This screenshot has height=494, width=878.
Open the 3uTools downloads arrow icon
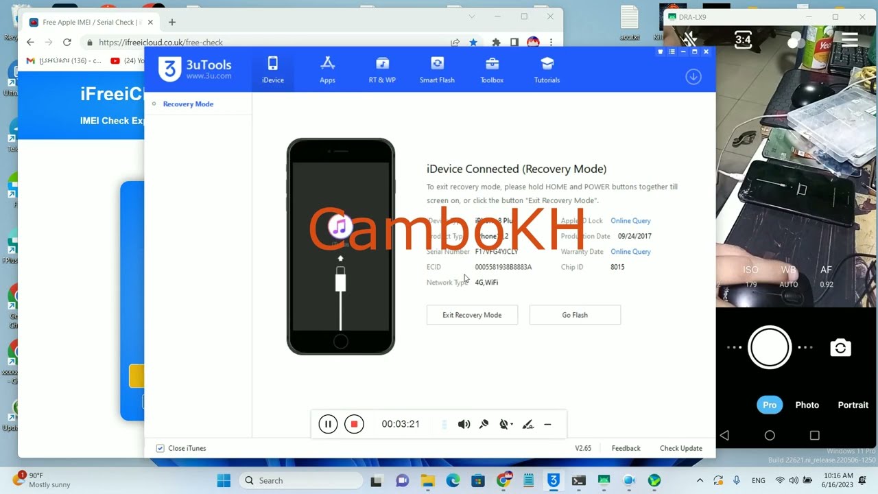pyautogui.click(x=693, y=77)
